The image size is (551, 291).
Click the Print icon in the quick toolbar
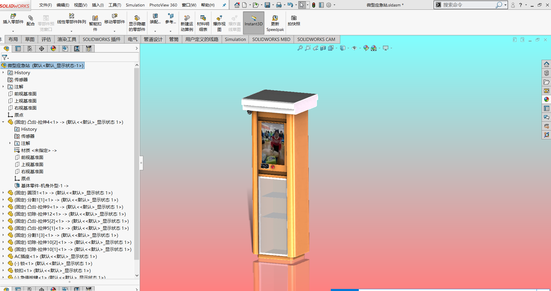(279, 5)
